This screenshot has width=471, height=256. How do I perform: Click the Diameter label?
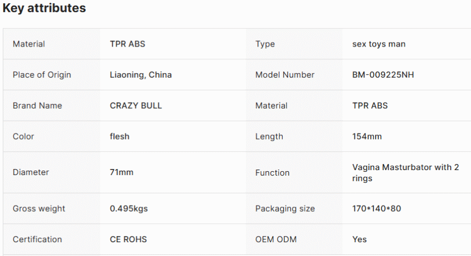coord(30,172)
